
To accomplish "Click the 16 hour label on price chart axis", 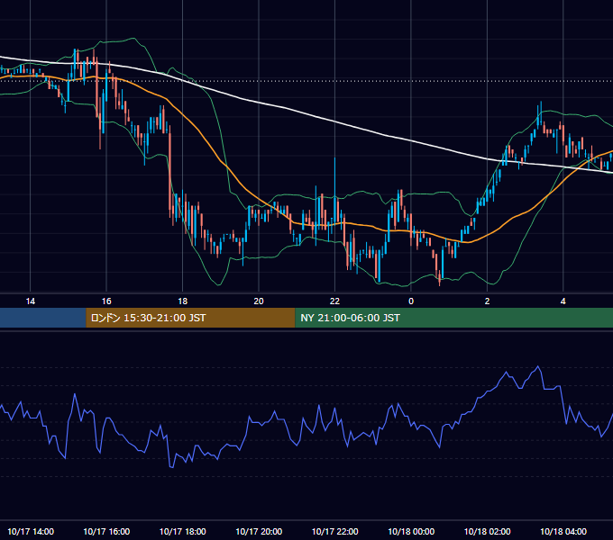I will click(x=106, y=301).
